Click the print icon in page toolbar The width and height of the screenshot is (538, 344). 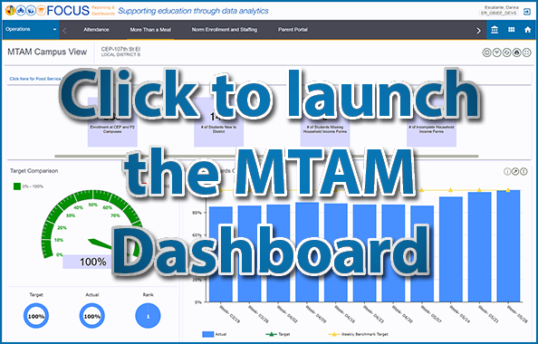(x=517, y=53)
